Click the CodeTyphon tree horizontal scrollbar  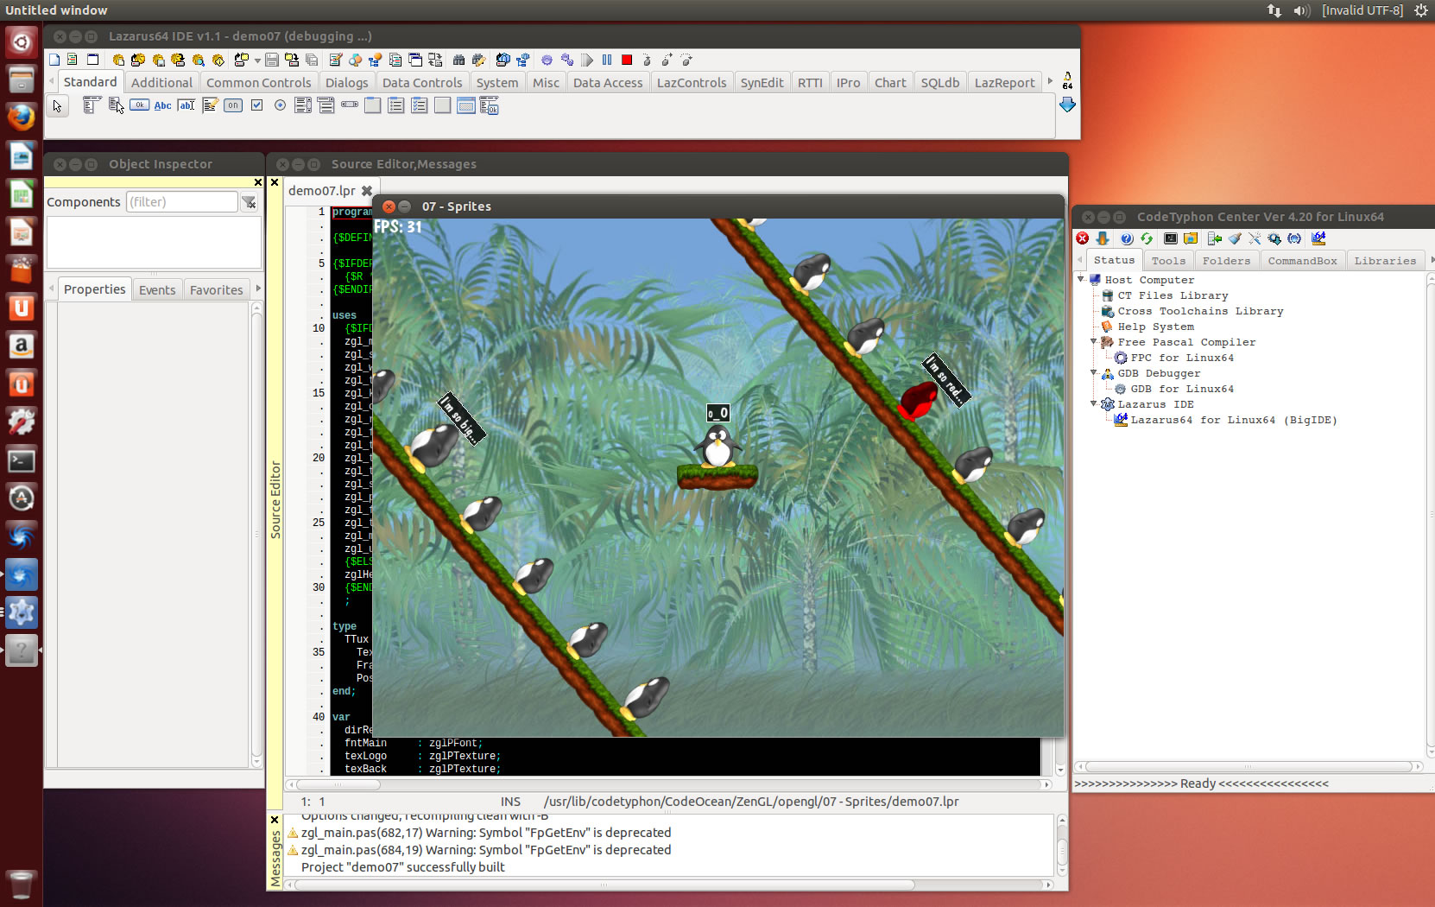pyautogui.click(x=1248, y=766)
